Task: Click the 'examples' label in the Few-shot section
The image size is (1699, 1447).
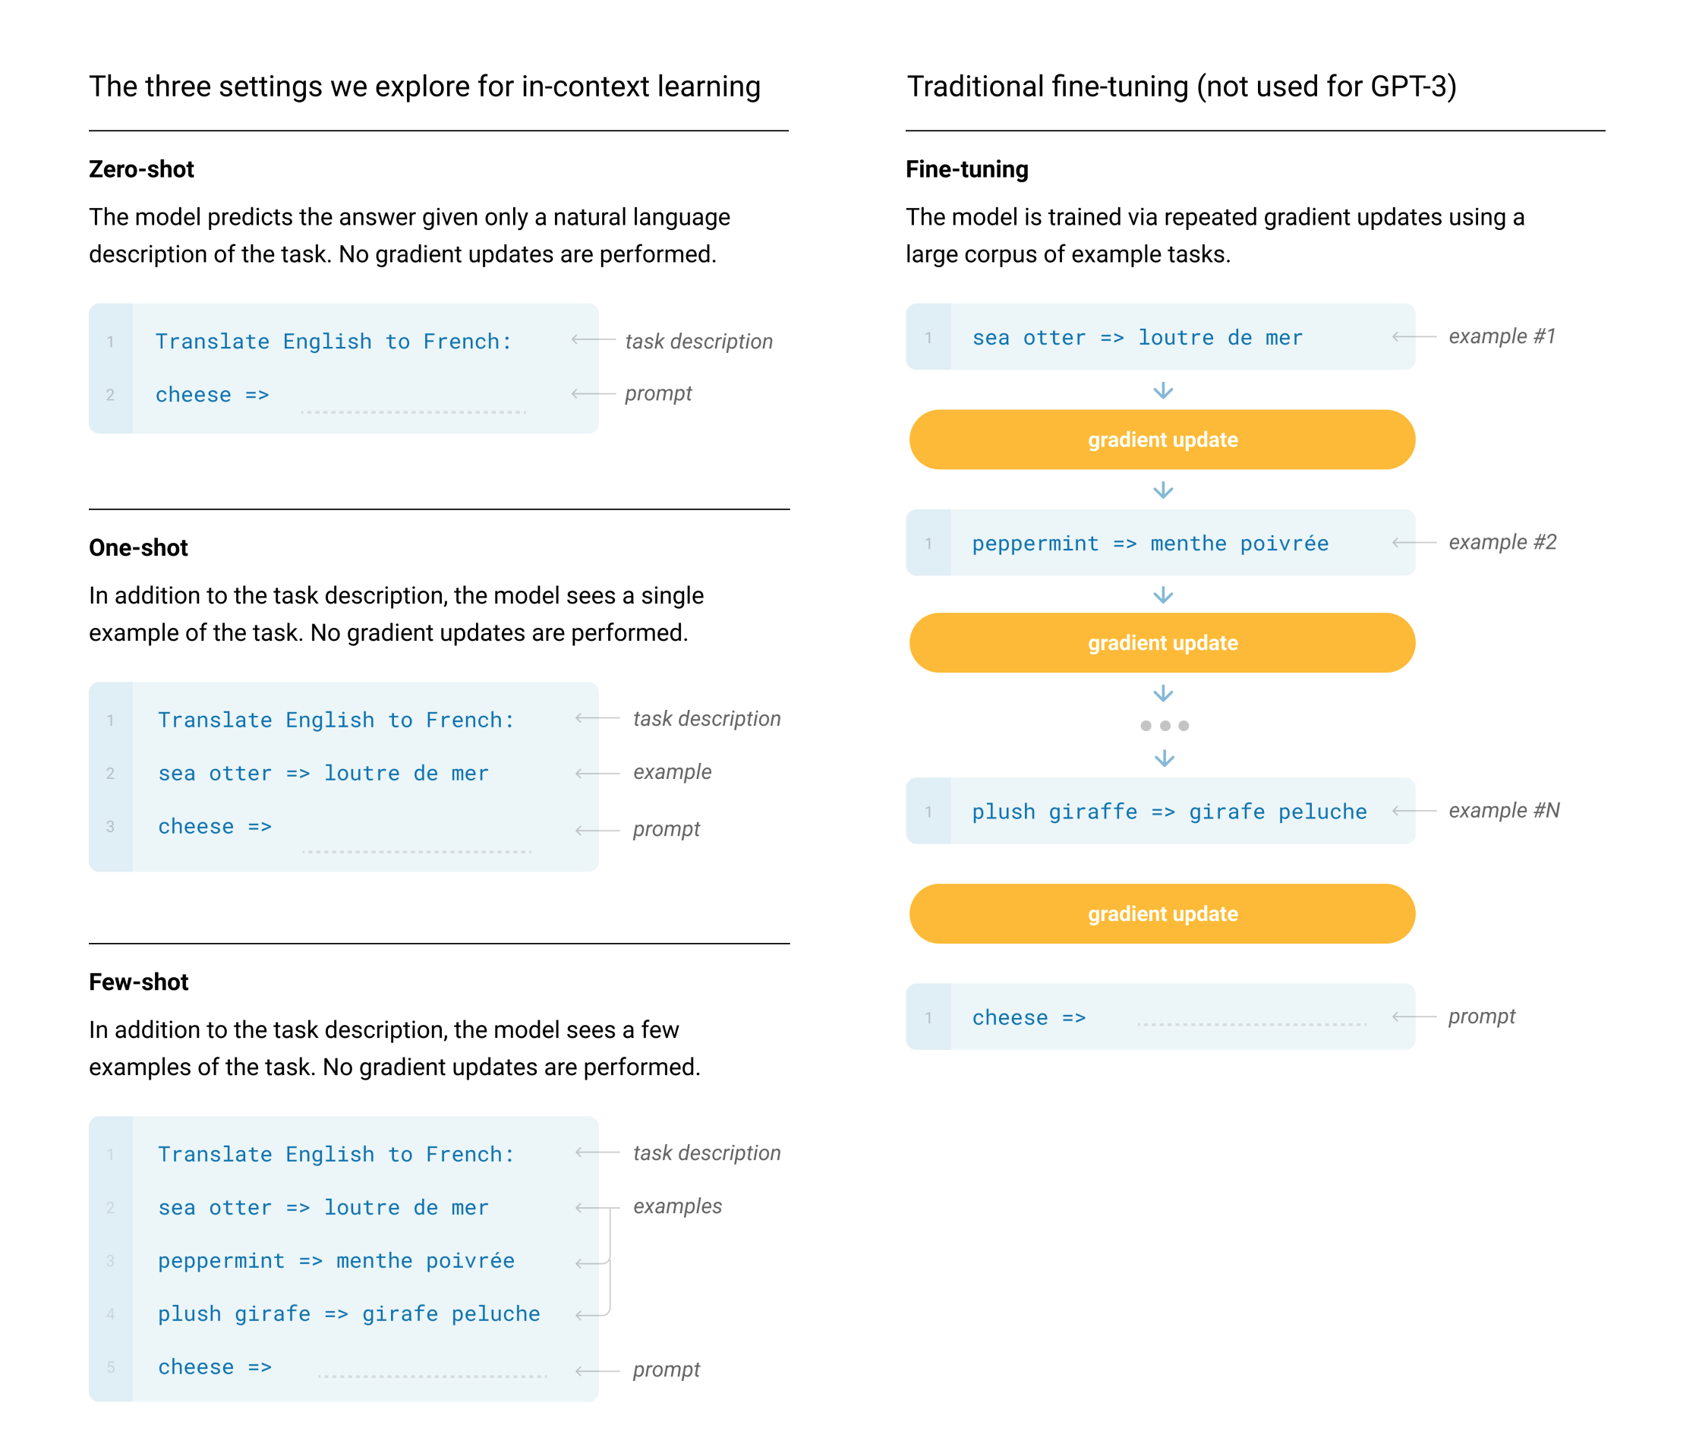Action: [677, 1206]
